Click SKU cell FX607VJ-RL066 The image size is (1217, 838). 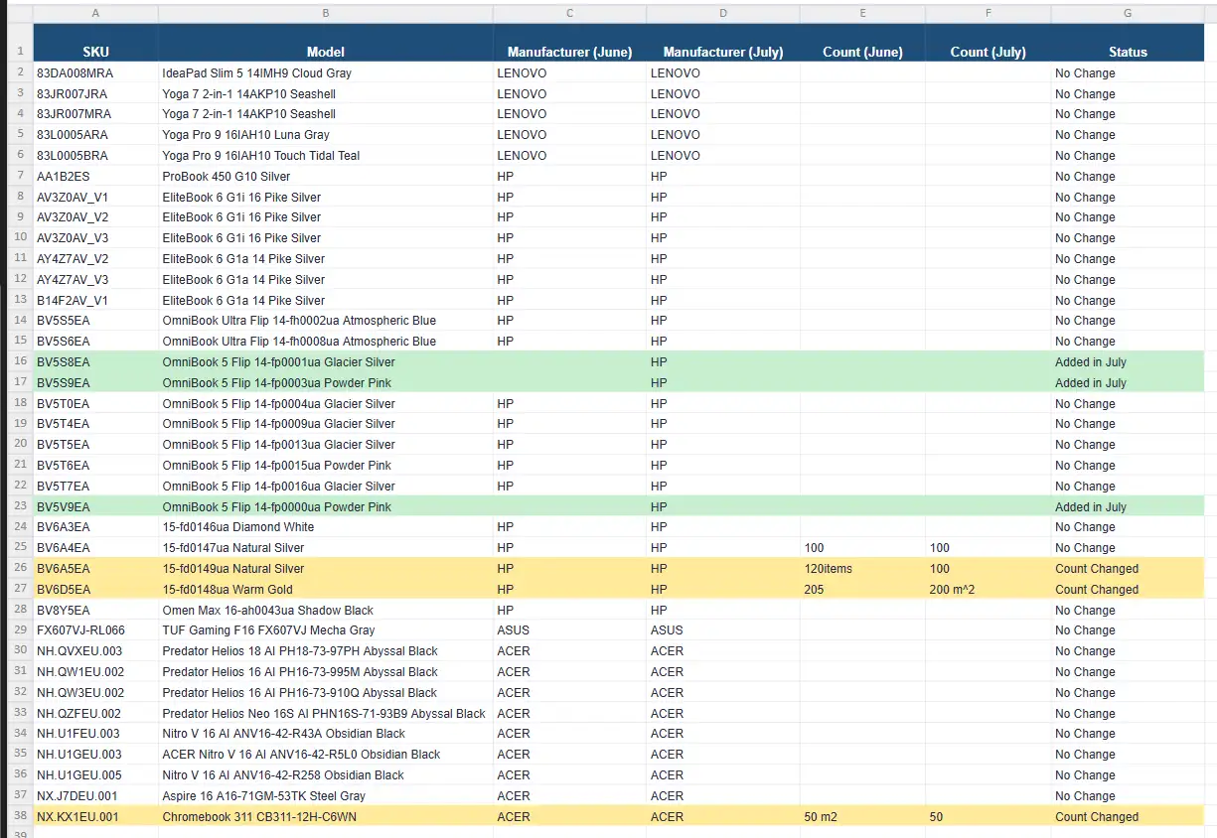coord(95,630)
